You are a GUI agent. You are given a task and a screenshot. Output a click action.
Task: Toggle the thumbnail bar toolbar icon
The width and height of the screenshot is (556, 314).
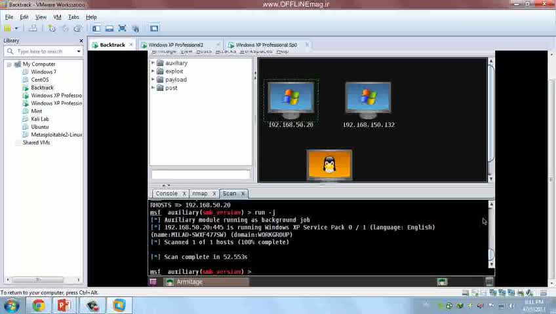pos(109,28)
